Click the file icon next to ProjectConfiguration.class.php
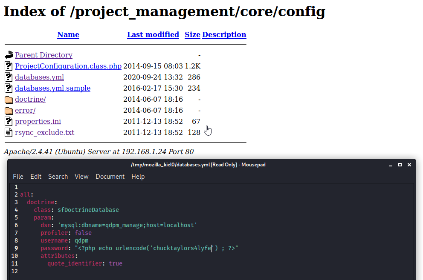Image resolution: width=423 pixels, height=280 pixels. [x=9, y=66]
